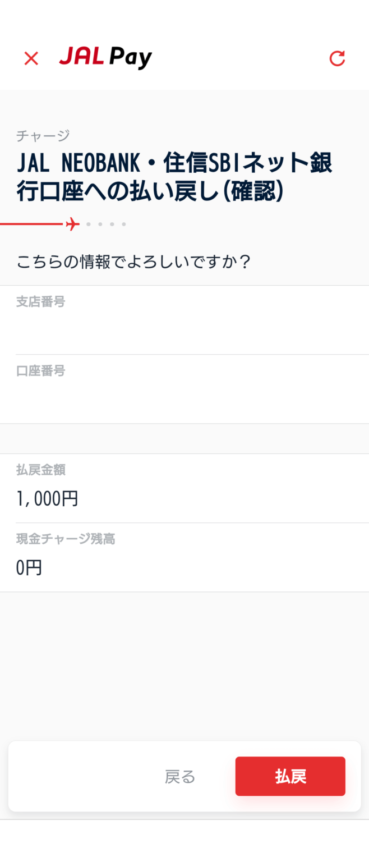
Task: Tap the 戻る button to go back
Action: (x=179, y=776)
